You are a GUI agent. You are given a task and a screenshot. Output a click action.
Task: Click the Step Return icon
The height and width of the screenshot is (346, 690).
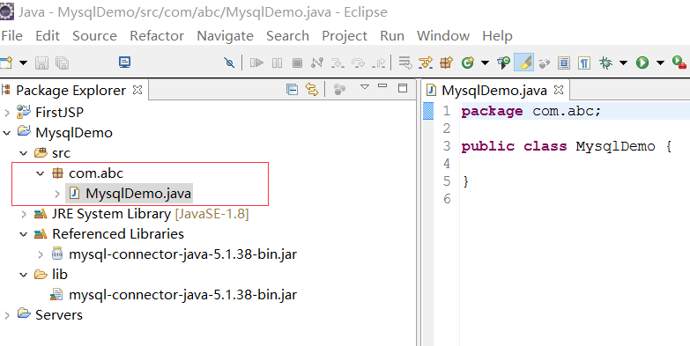(x=378, y=63)
